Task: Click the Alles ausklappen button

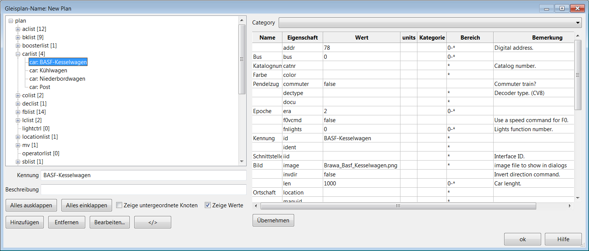Action: 31,205
